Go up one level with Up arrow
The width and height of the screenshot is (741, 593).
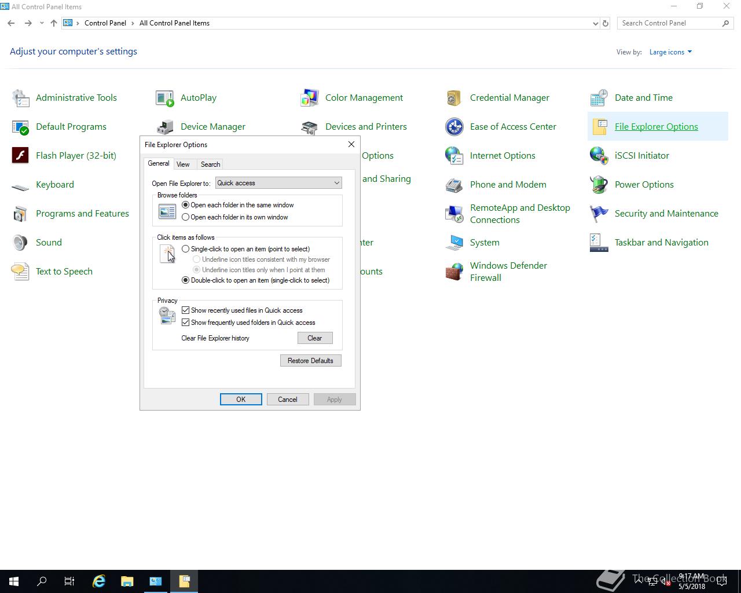tap(54, 23)
